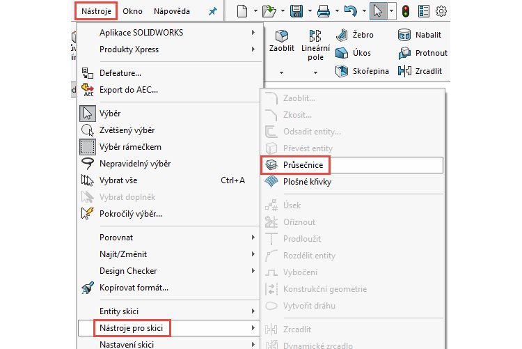Choose Defeature... menu entry
The width and height of the screenshot is (522, 349).
tap(169, 72)
